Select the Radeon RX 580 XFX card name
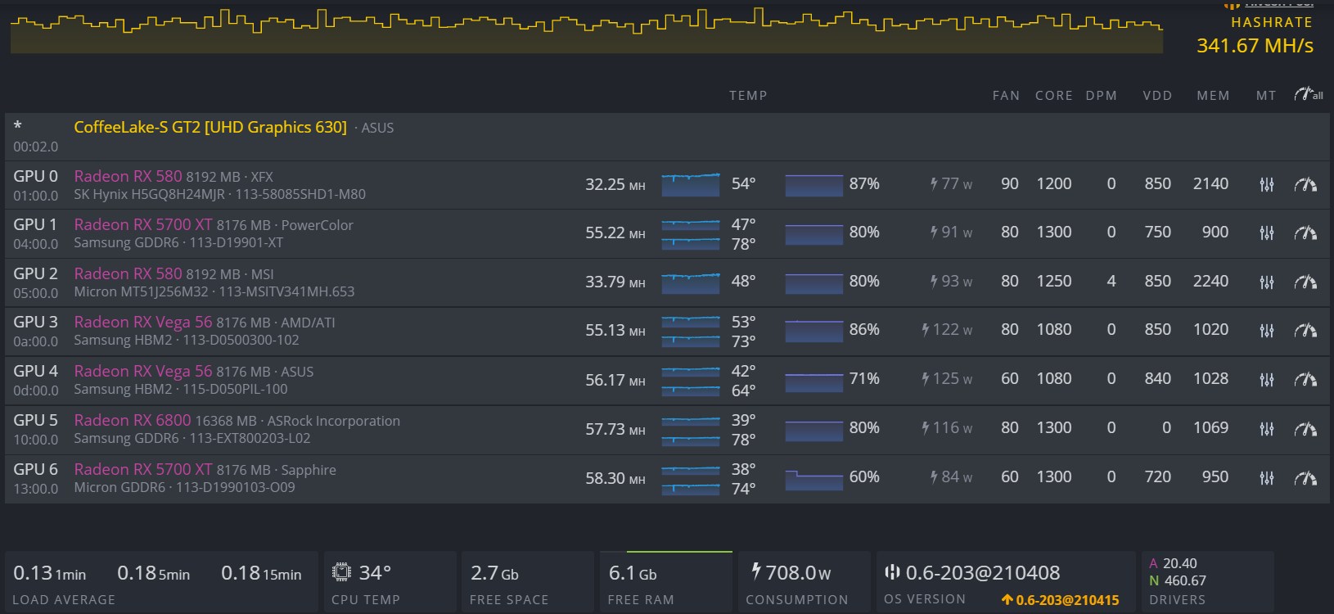The image size is (1334, 614). coord(128,176)
